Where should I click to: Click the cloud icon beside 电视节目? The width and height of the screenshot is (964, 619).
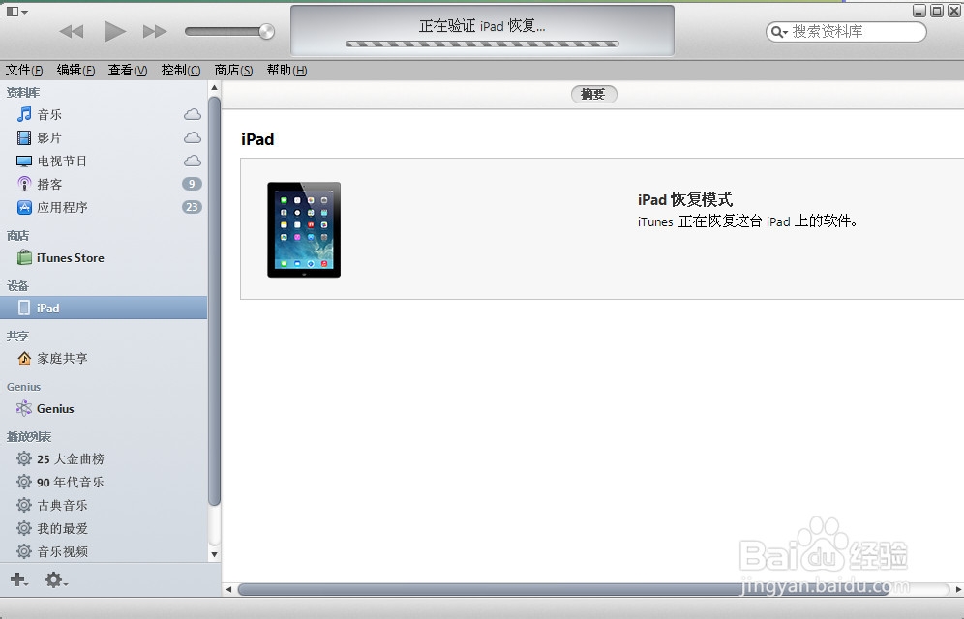coord(193,161)
